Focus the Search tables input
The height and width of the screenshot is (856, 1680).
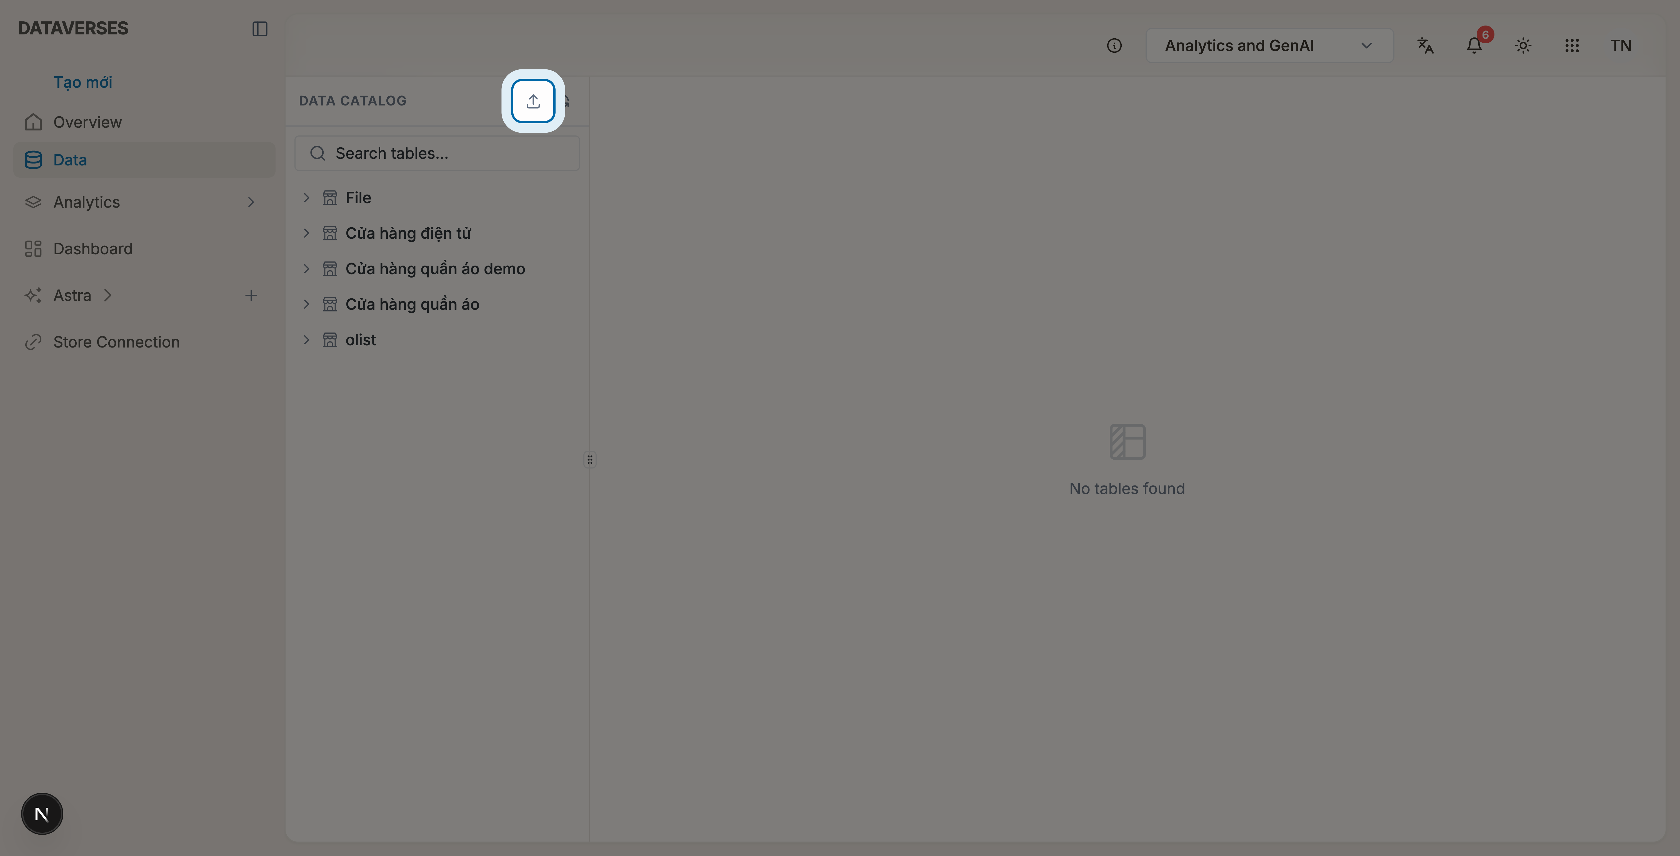coord(437,153)
